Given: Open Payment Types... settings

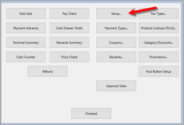Looking at the screenshot, I should 116,28.
